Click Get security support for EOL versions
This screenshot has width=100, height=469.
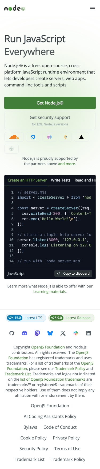pos(50,121)
